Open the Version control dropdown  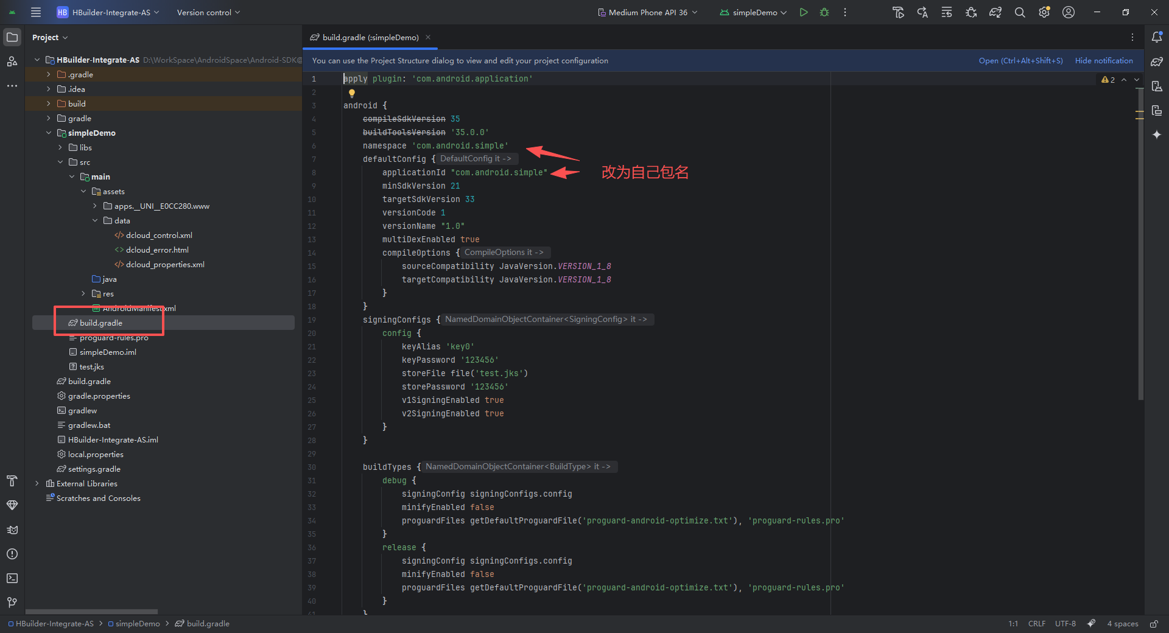[x=208, y=12]
